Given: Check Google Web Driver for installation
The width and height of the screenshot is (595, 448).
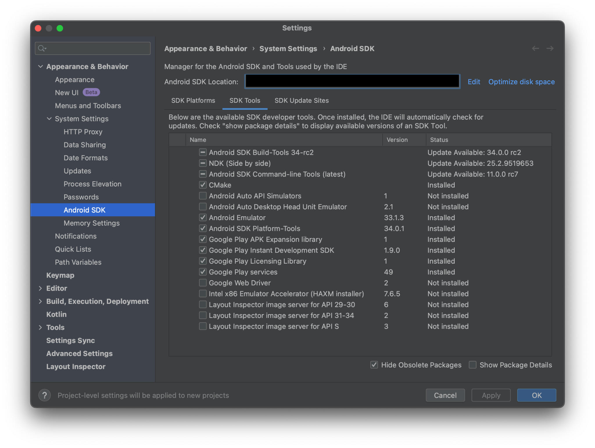Looking at the screenshot, I should (x=202, y=283).
